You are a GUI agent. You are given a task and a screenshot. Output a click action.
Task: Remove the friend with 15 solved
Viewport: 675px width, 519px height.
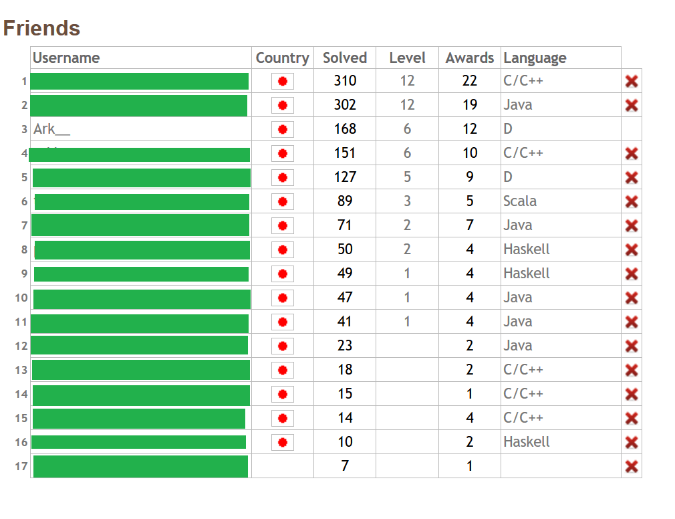pyautogui.click(x=631, y=395)
